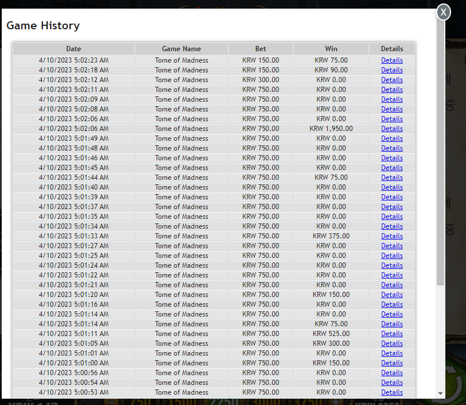Image resolution: width=466 pixels, height=405 pixels.
Task: Click the KRW 300.00 bet at 5:02:12 AM
Action: [x=261, y=80]
